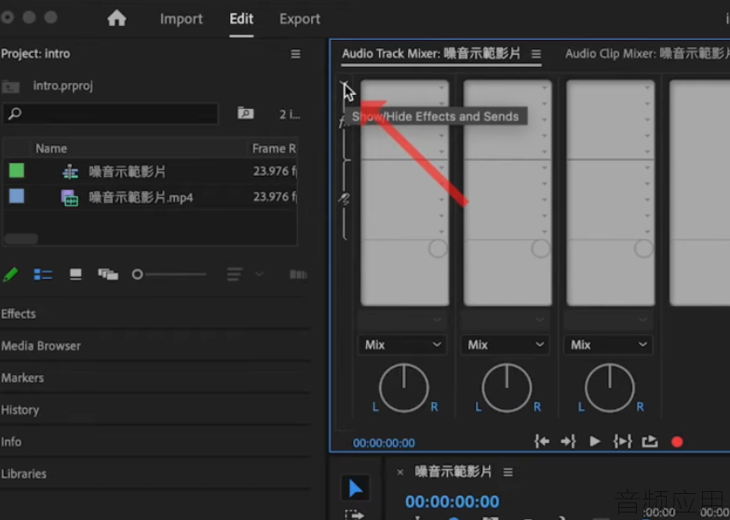The image size is (730, 520).
Task: Switch to the Audio Clip Mixer tab
Action: [647, 54]
